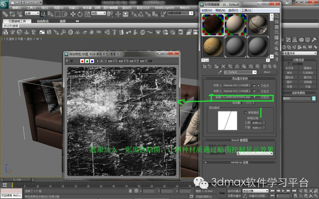Click the print icon in crop window

(67, 61)
